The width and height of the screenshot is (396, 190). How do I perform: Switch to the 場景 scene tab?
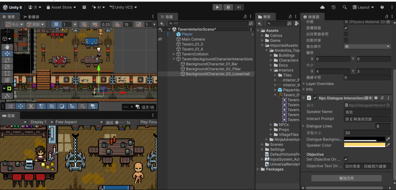click(9, 17)
